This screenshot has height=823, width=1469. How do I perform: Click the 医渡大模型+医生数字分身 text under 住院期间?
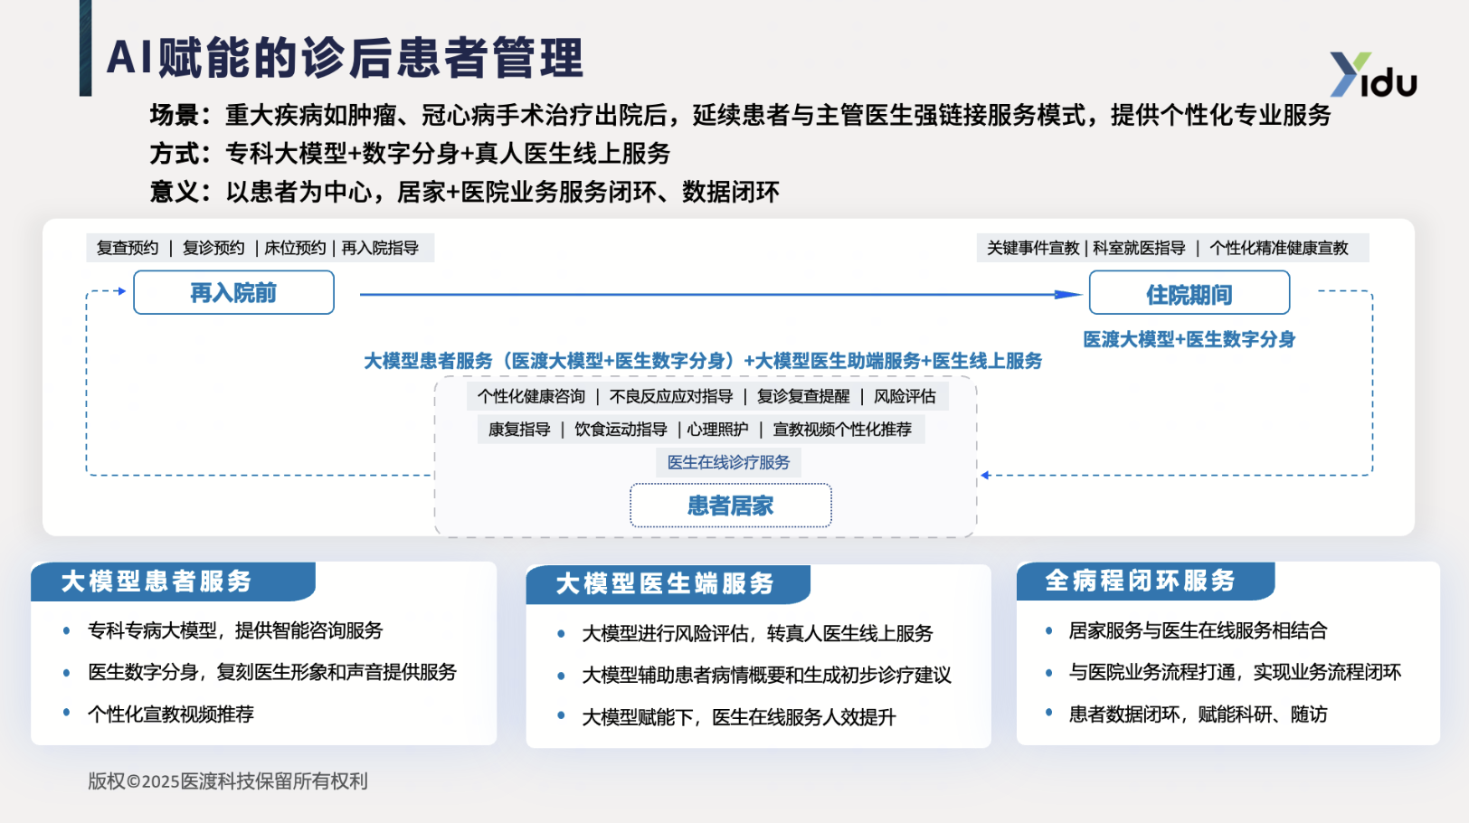pos(1189,339)
